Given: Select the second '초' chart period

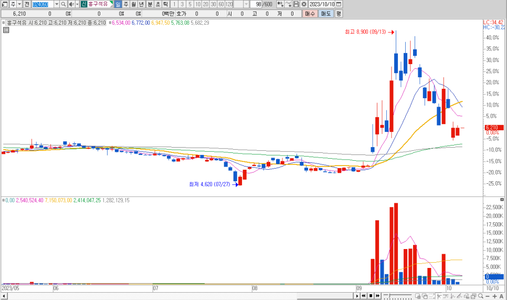Looking at the screenshot, I should (158, 4).
